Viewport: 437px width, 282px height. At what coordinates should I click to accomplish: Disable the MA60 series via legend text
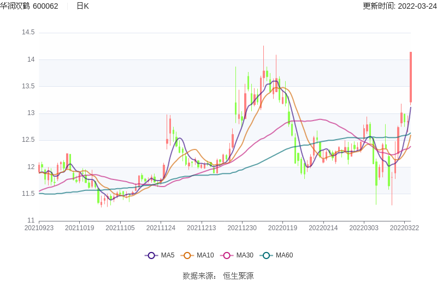pyautogui.click(x=284, y=255)
